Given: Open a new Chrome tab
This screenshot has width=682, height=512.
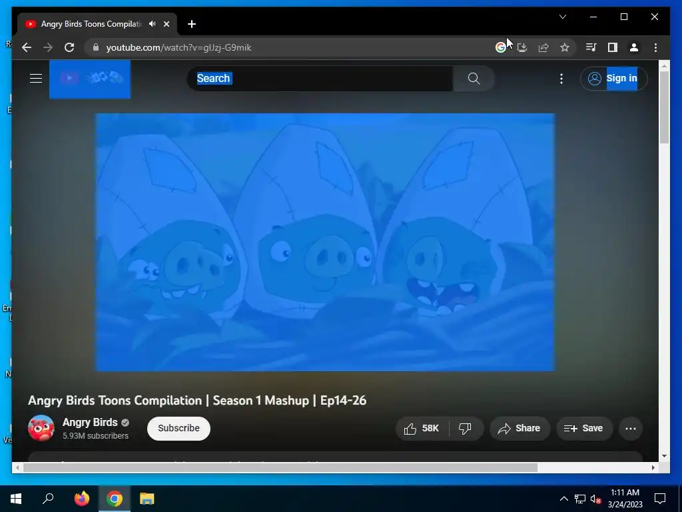Looking at the screenshot, I should (191, 24).
